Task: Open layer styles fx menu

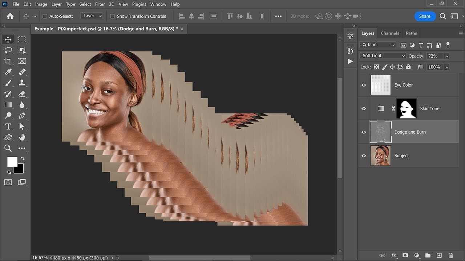Action: [x=394, y=256]
